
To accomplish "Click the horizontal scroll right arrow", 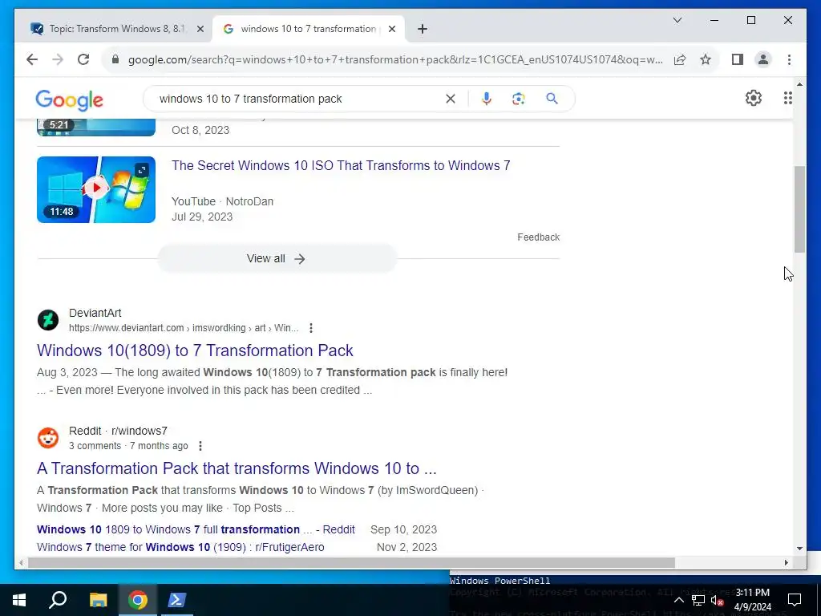I will pyautogui.click(x=787, y=562).
